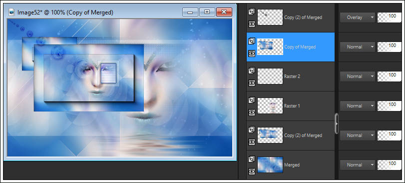Click the raster layer icon on Raster 2 row
Screen dimensions: 405x183
point(252,70)
